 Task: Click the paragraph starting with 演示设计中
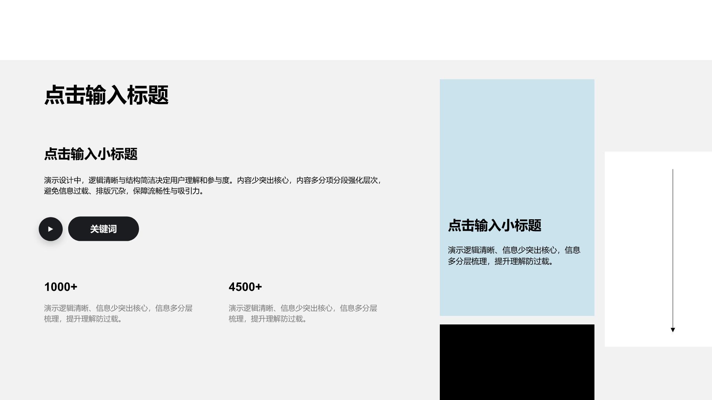213,186
